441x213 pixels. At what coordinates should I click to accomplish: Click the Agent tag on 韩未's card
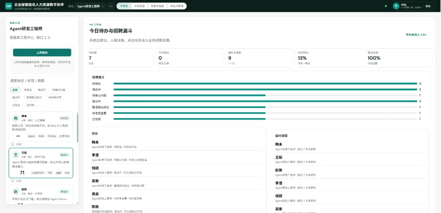(x=32, y=136)
